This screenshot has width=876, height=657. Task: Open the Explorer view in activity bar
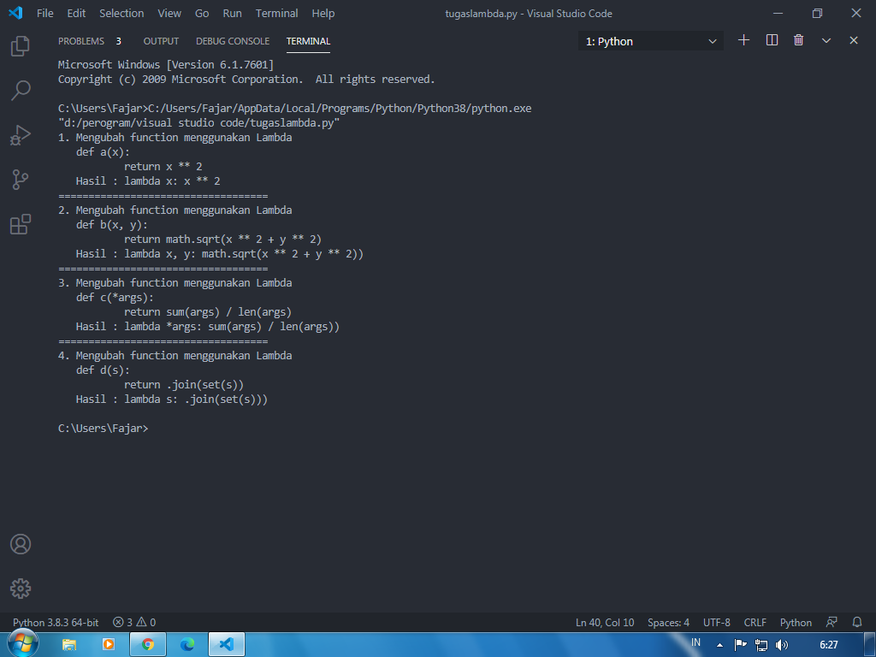pos(21,46)
